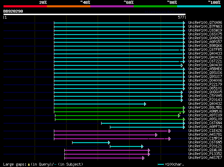This screenshot has width=224, height=167.
Task: Select the UniRef100_A9SL09 label
Action: click(x=205, y=119)
